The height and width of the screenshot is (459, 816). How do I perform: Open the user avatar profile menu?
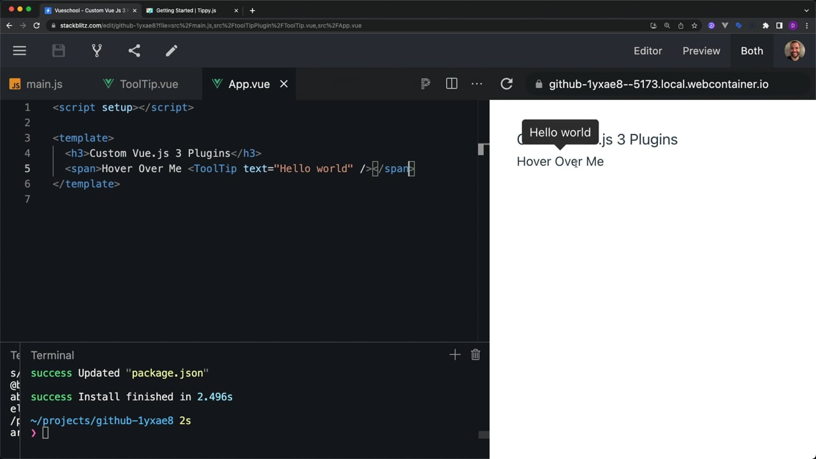click(794, 50)
